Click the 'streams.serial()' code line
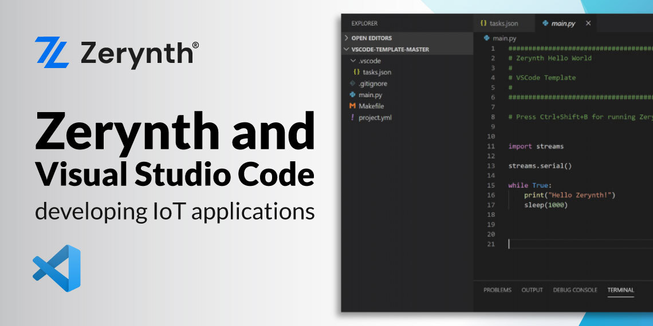Viewport: 653px width, 326px height. pyautogui.click(x=540, y=166)
